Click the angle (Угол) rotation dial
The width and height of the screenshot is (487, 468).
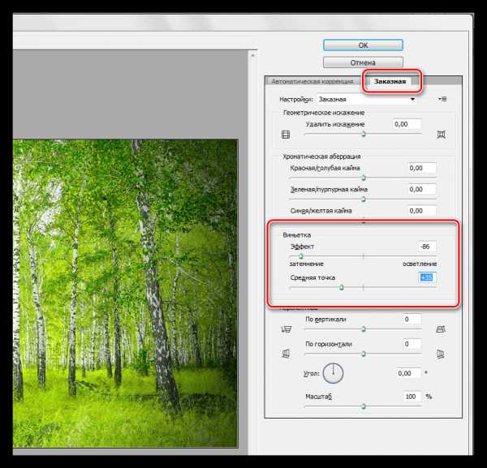coord(333,373)
